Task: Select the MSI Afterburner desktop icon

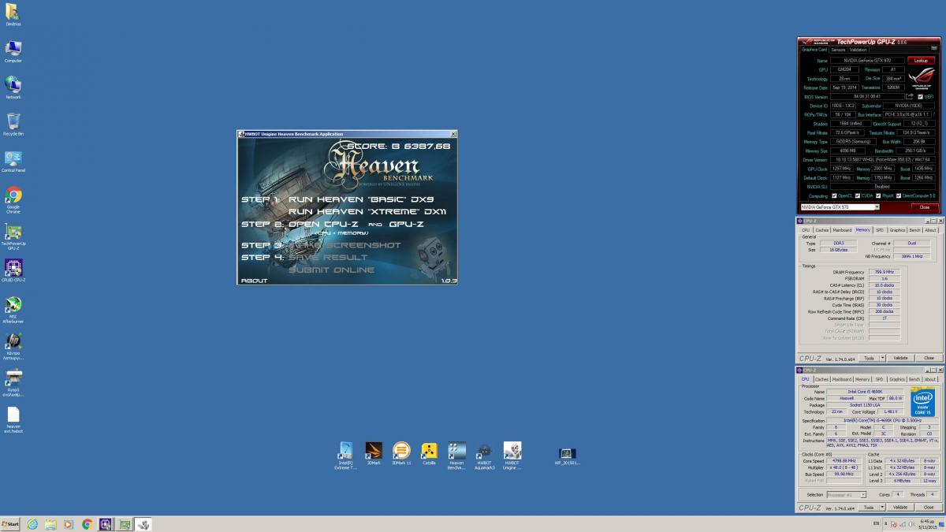Action: pos(13,309)
